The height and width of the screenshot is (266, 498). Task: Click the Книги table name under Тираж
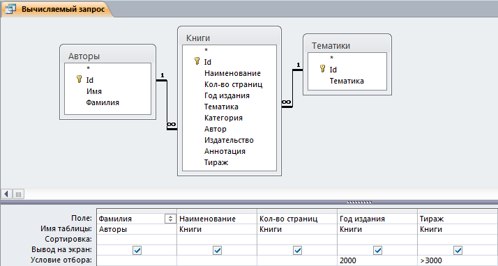458,229
